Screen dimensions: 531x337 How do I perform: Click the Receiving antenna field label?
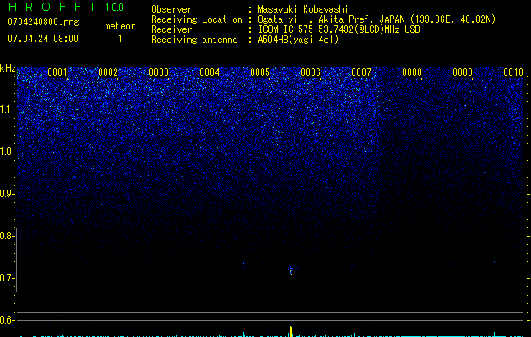pos(194,40)
